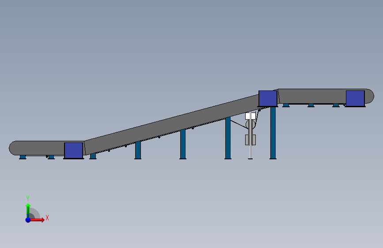
Task: Select the tallest support leg under incline top
Action: [273, 133]
